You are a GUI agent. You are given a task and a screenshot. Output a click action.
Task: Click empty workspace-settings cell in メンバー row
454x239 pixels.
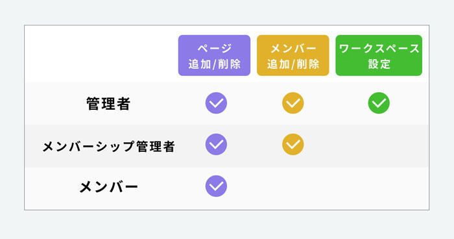[x=379, y=188]
